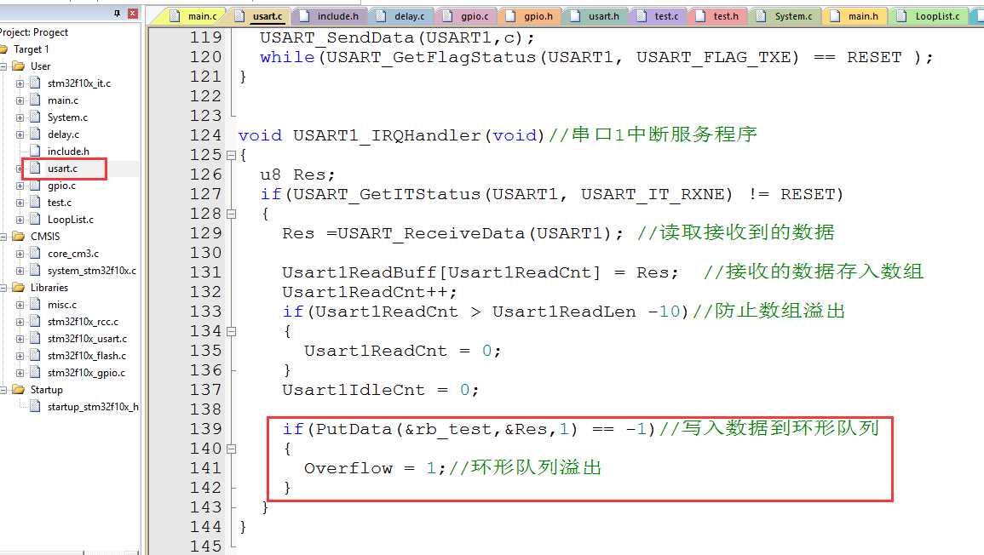
Task: Expand main.c node in project tree
Action: coord(20,100)
